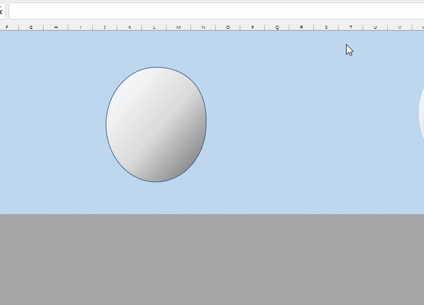Click column Q header
Image resolution: width=424 pixels, height=305 pixels.
click(277, 27)
